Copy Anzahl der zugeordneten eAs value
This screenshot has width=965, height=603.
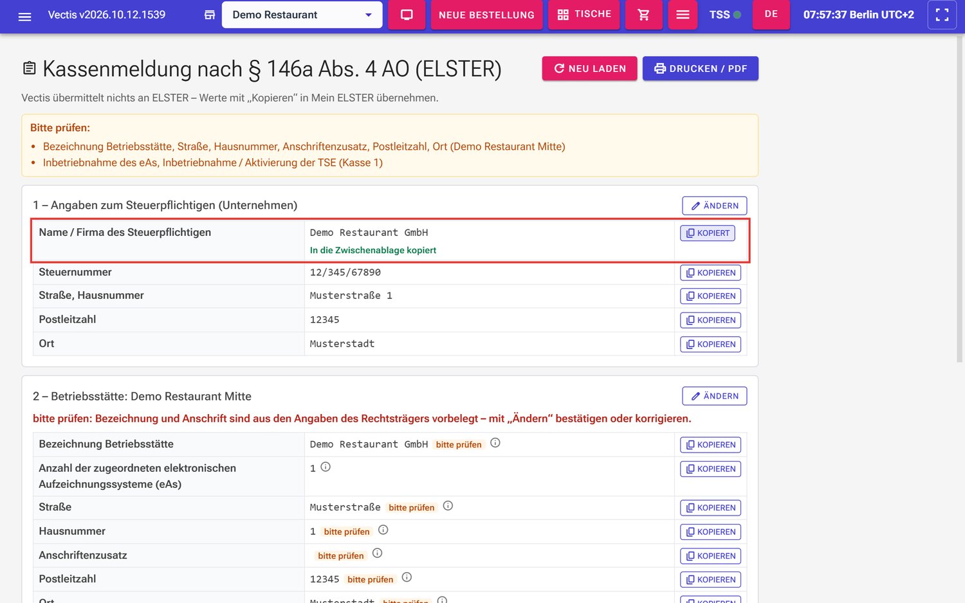tap(710, 469)
